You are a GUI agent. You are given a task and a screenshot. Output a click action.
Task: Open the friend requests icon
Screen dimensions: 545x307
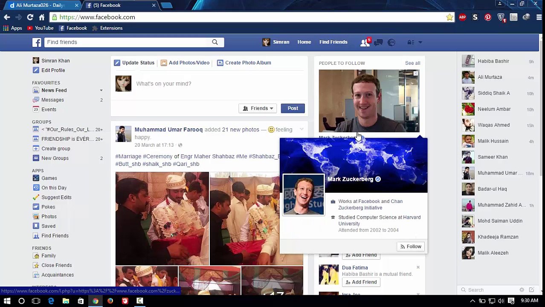pyautogui.click(x=365, y=42)
